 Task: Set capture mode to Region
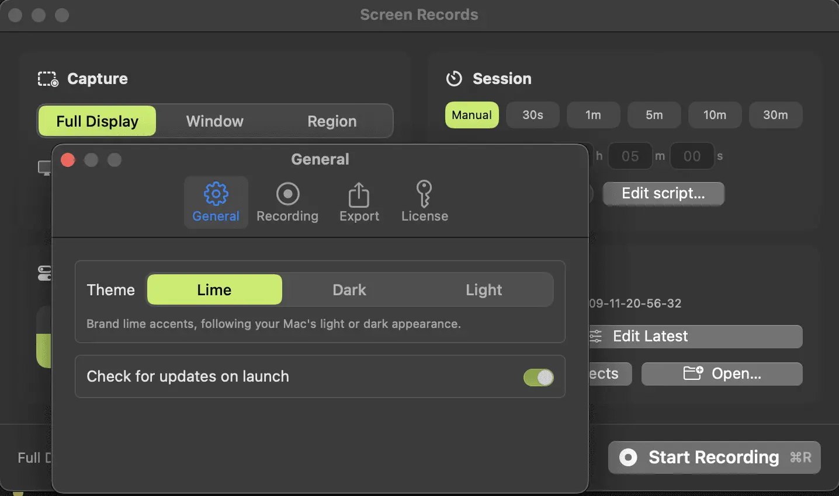(332, 121)
